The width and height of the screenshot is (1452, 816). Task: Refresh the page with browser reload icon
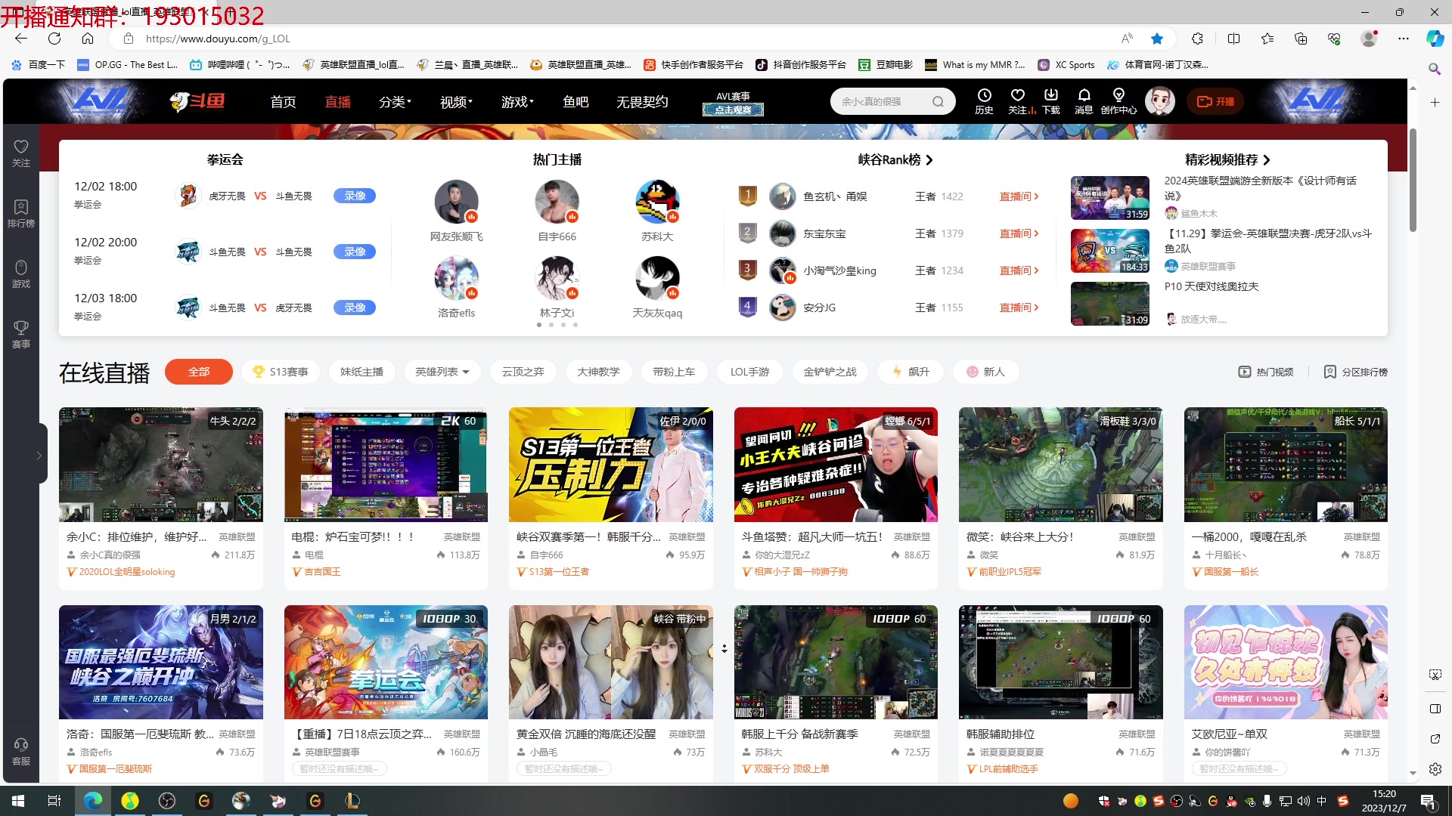point(54,39)
